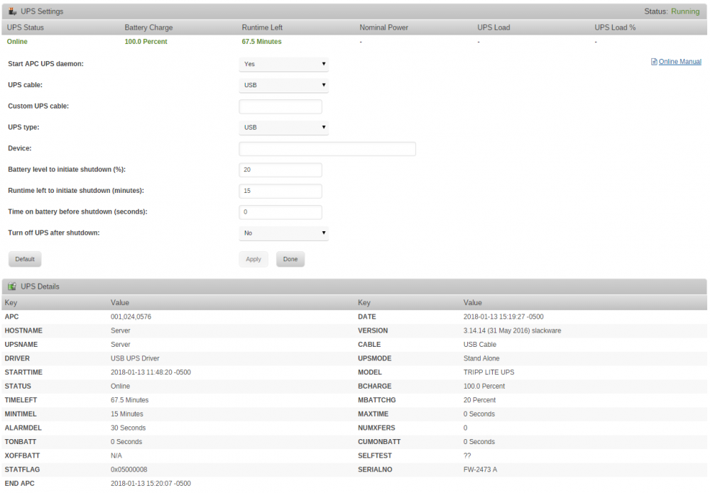Click the XOFFBATT value N/A
This screenshot has width=710, height=493.
click(116, 456)
